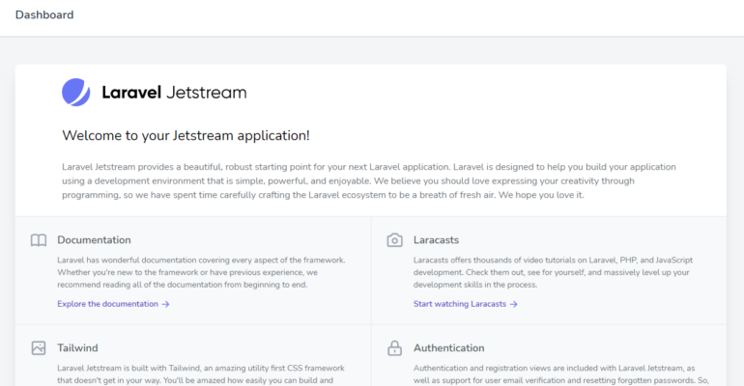Image resolution: width=744 pixels, height=386 pixels.
Task: Click the Tailwind image icon
Action: [39, 348]
